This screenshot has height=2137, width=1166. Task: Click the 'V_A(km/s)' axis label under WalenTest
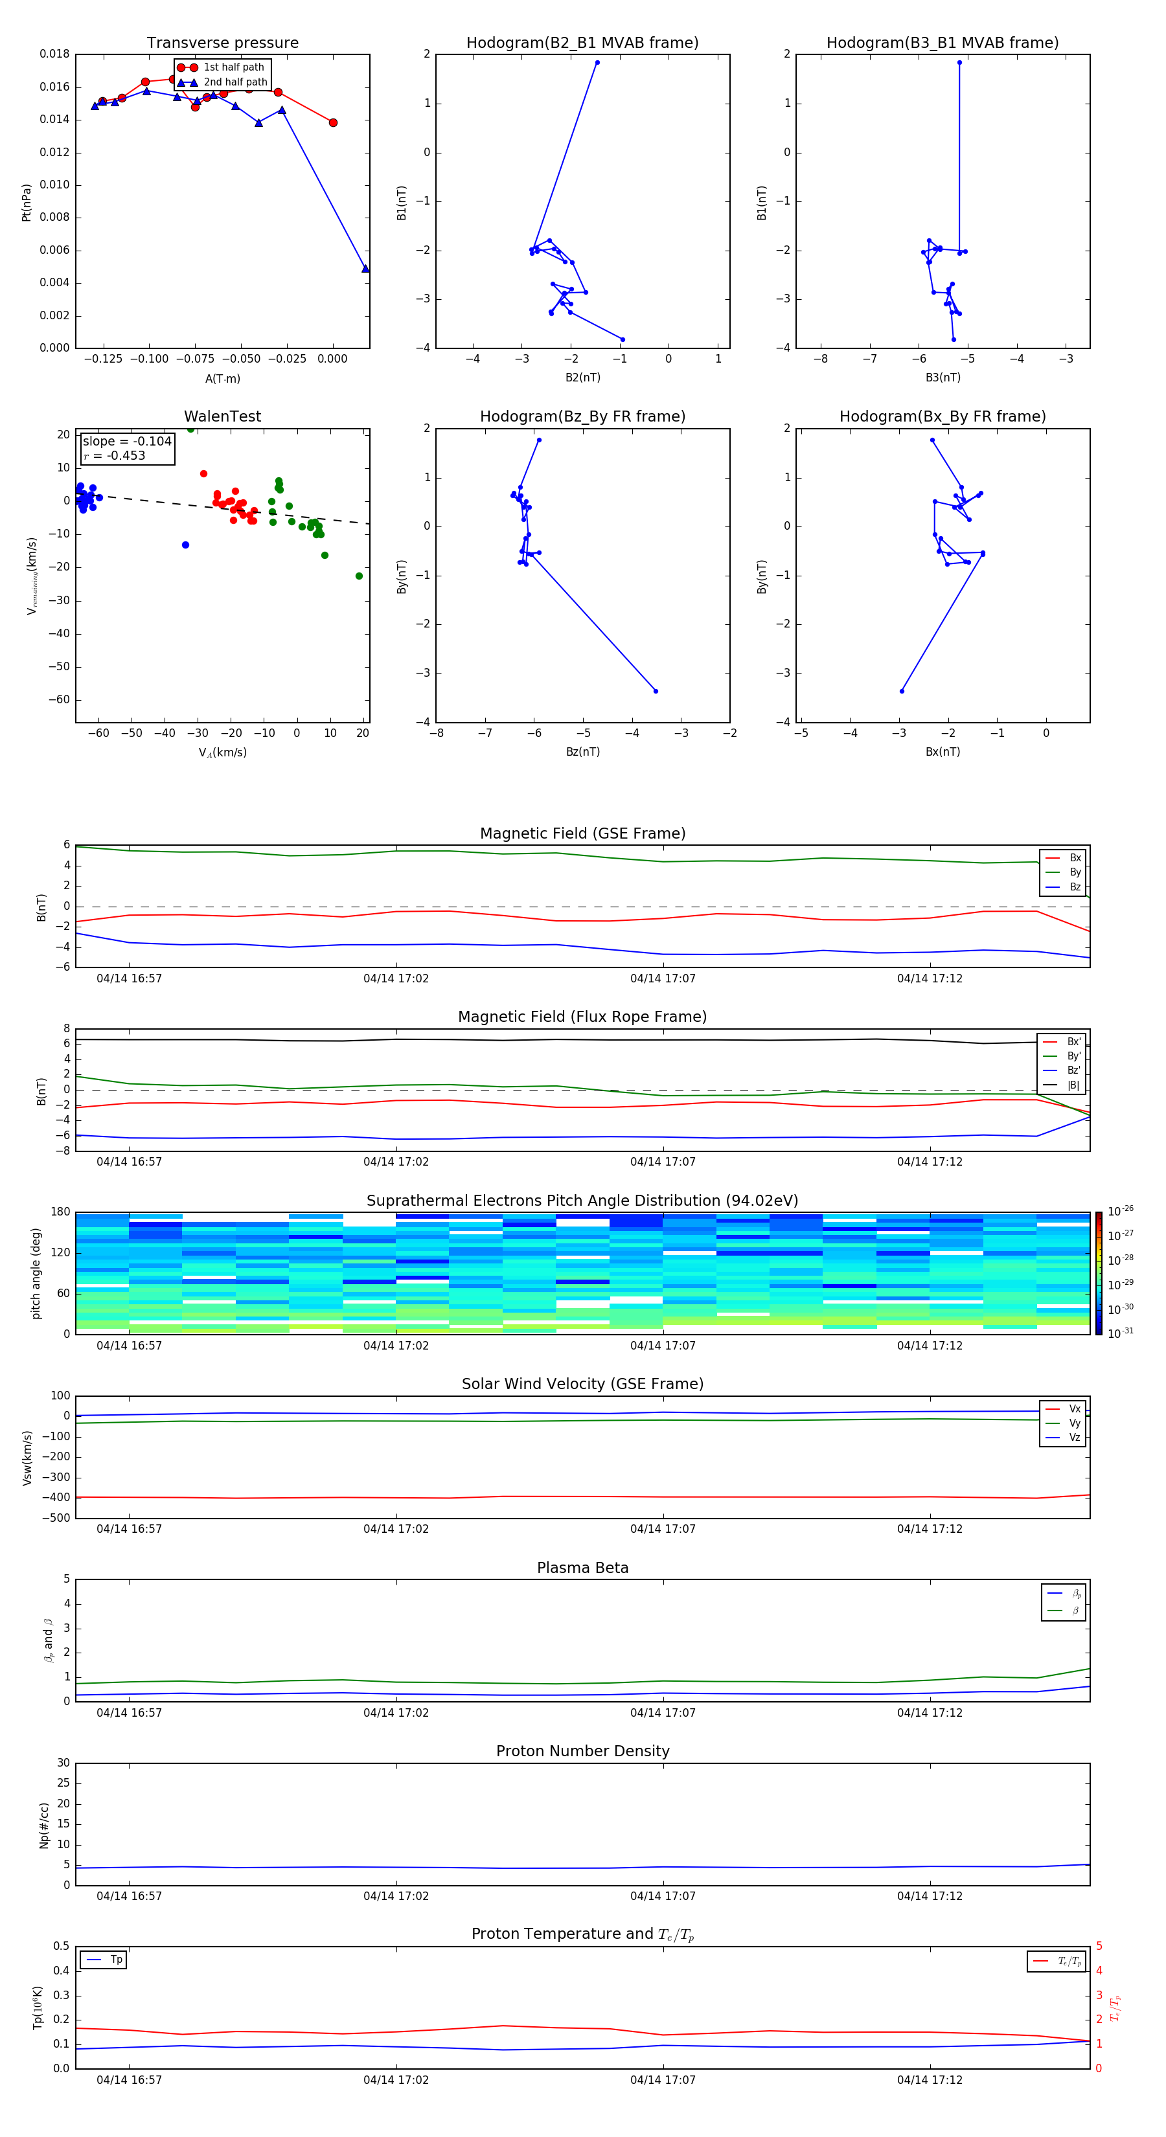click(x=222, y=752)
